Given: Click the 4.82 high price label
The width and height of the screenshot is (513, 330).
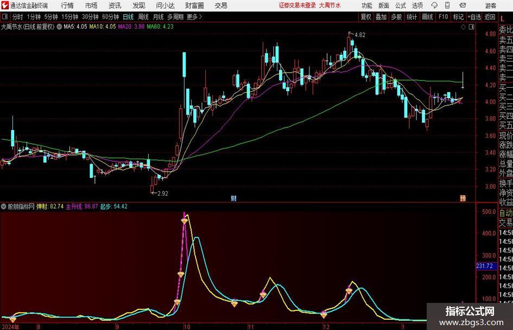Looking at the screenshot, I should (x=360, y=35).
